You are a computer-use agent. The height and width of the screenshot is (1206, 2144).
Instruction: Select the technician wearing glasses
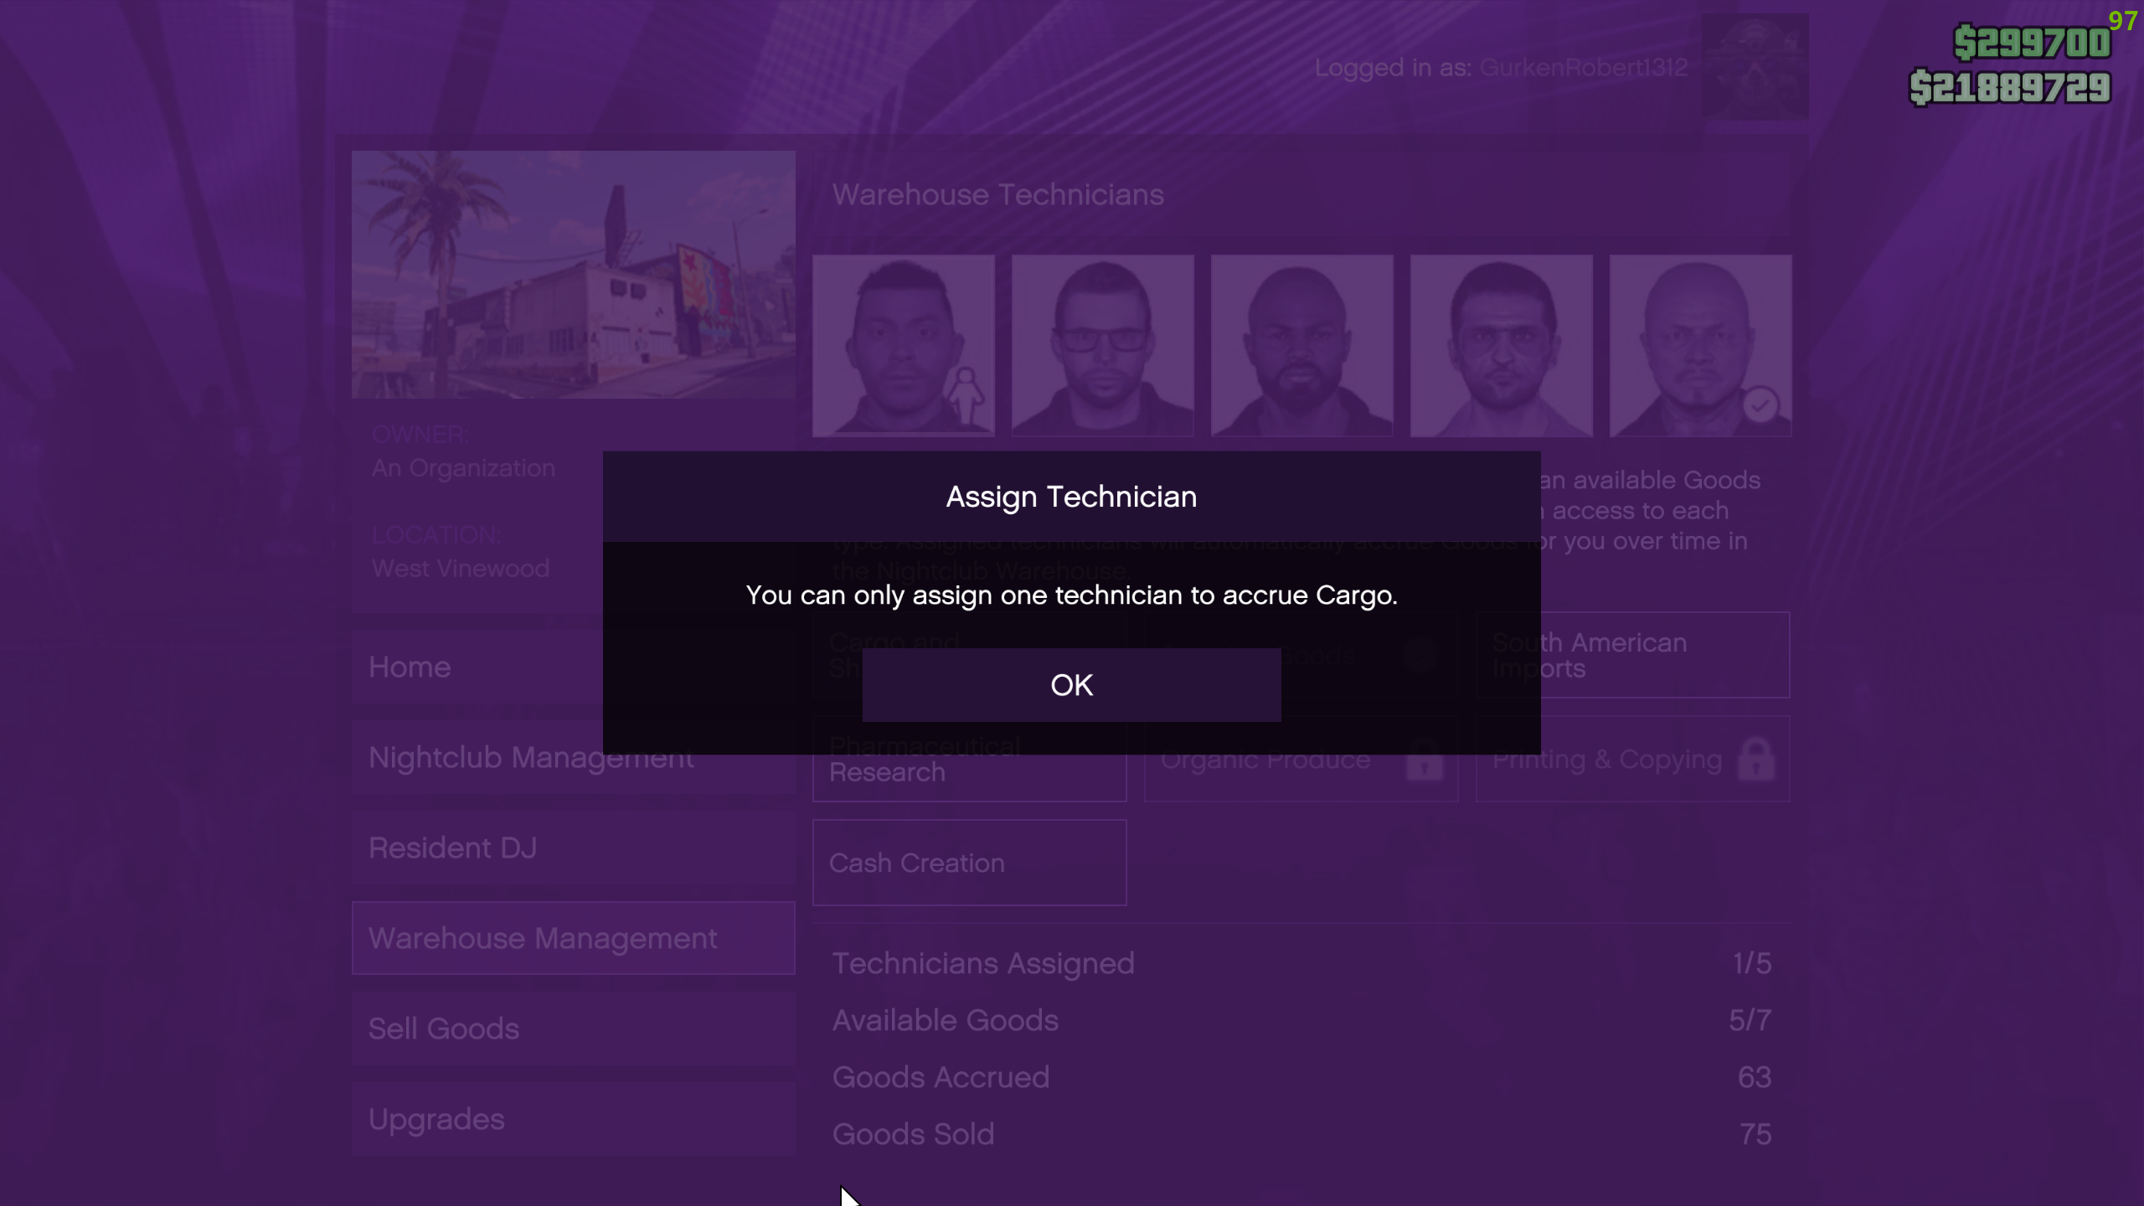click(1103, 346)
